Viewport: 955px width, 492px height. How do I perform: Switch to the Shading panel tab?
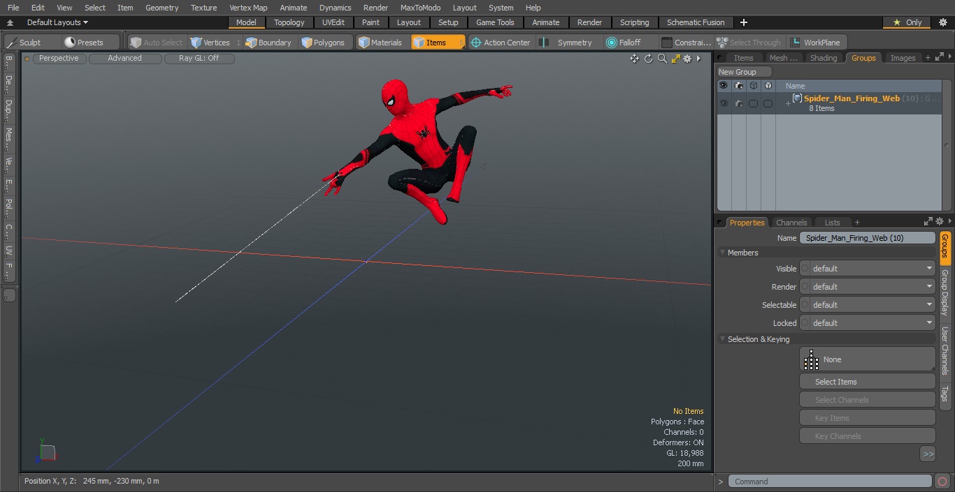pos(824,58)
